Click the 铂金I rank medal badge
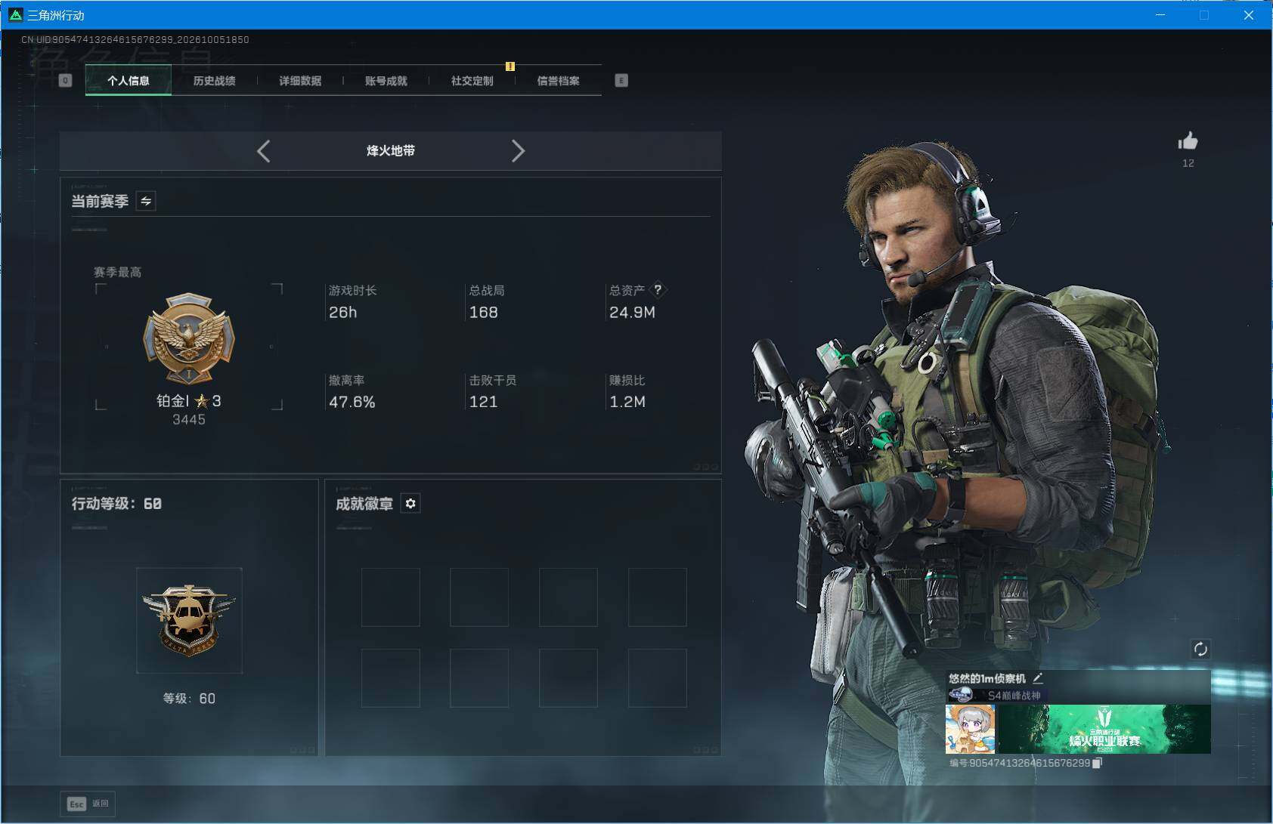 point(189,339)
